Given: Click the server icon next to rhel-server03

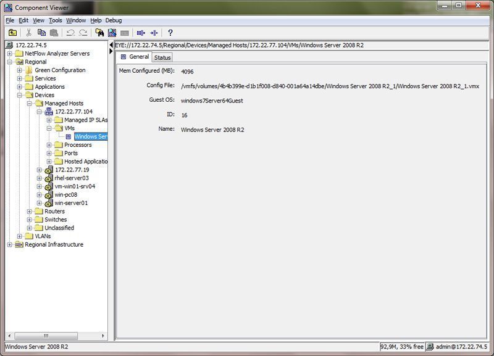Looking at the screenshot, I should 49,178.
